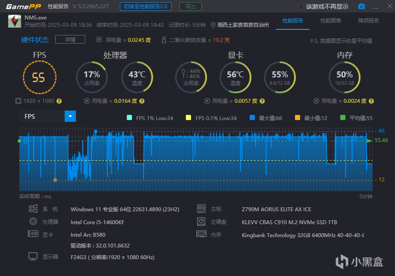Viewport: 395px width, 276px height.
Task: Click the memory RAM icon
Action: (x=201, y=234)
